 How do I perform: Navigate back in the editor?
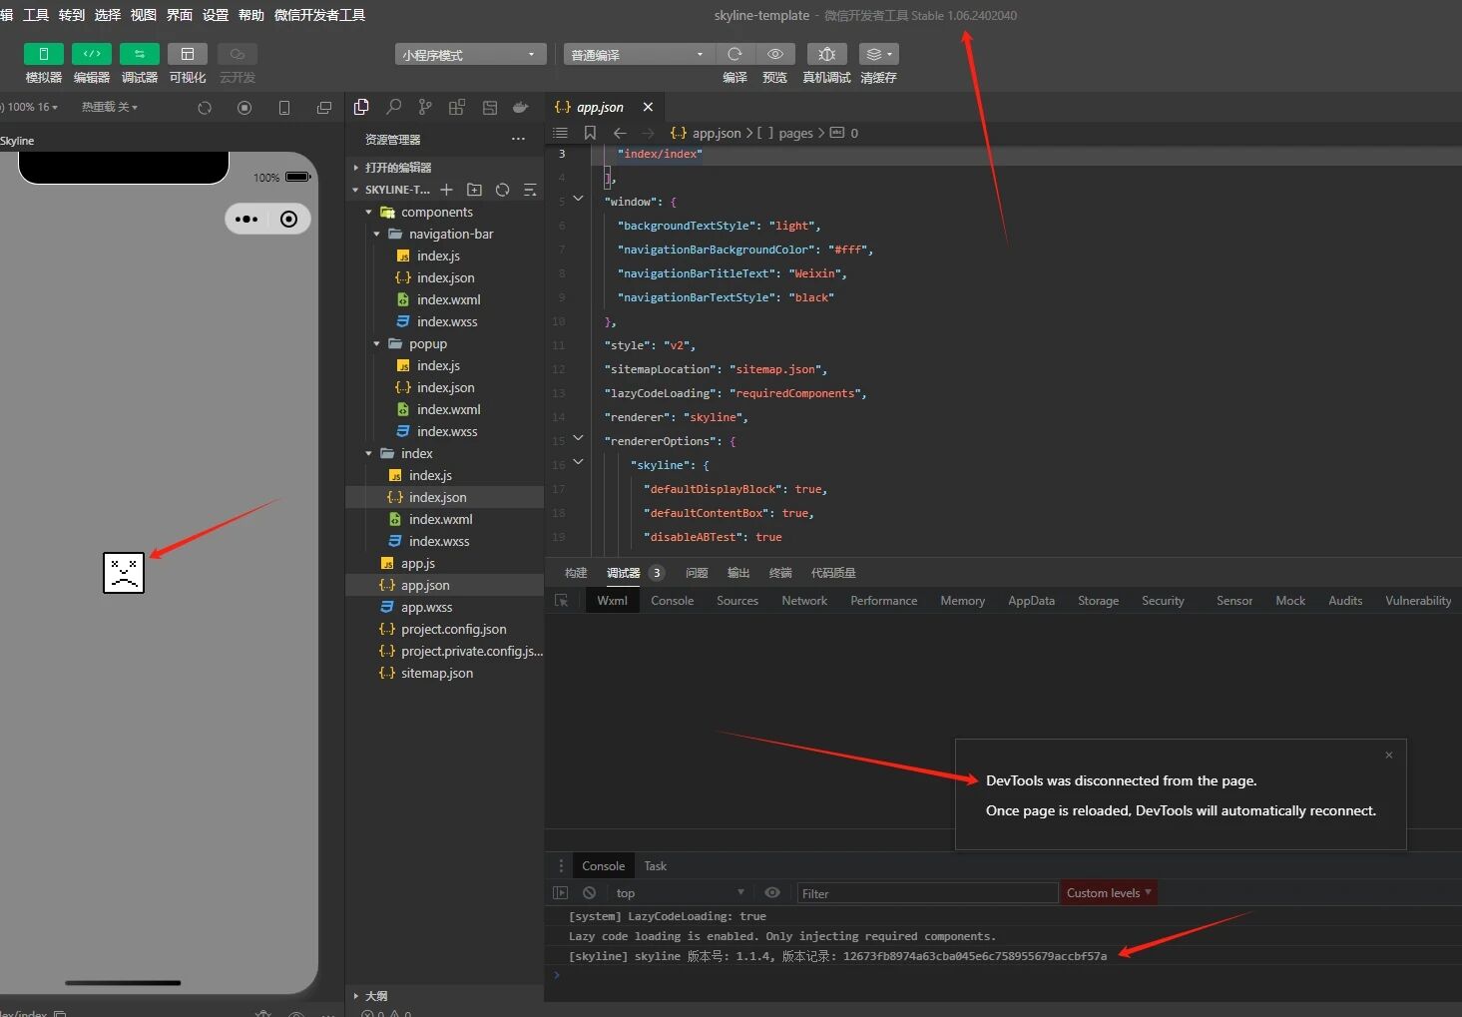pos(620,133)
